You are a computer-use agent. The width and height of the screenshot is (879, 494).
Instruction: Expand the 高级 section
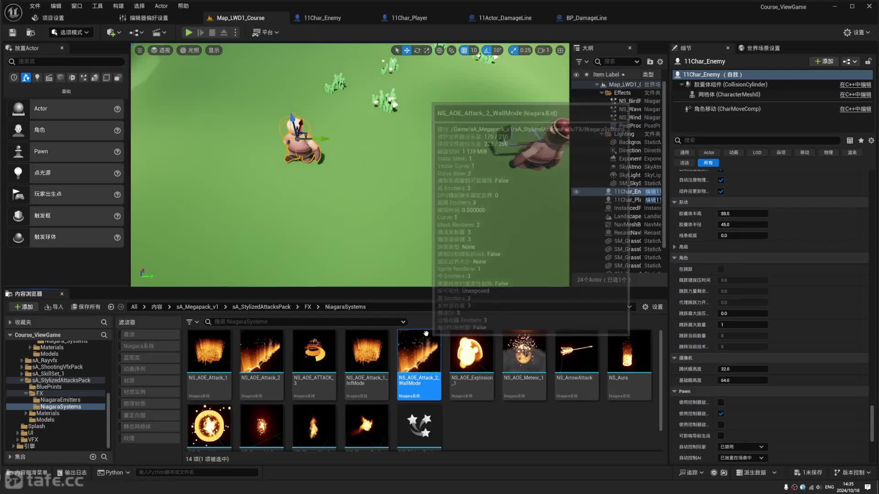tap(674, 247)
